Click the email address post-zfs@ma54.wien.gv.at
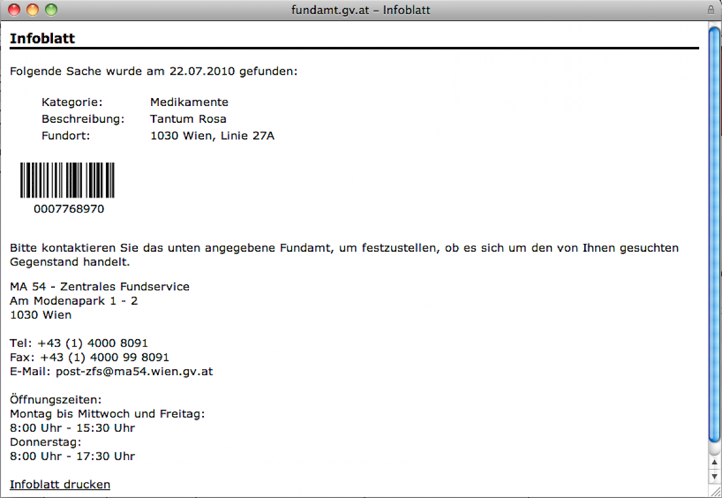 pyautogui.click(x=134, y=372)
